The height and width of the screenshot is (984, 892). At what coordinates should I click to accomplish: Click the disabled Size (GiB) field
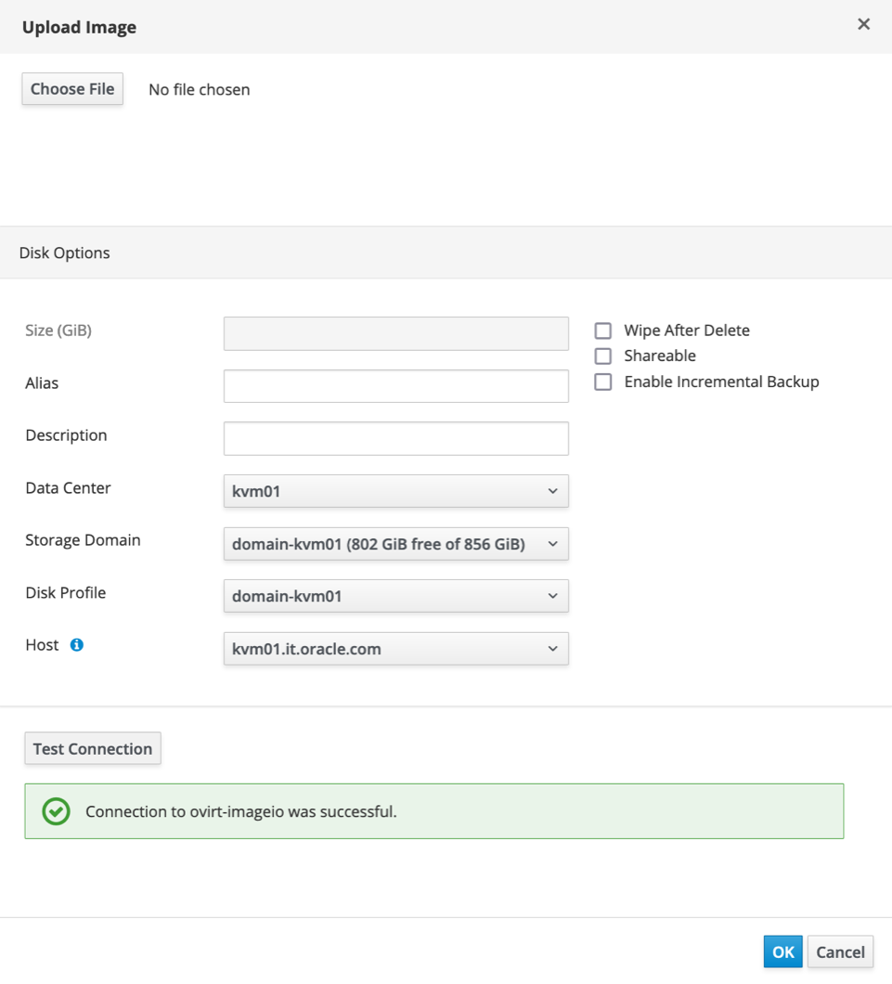pos(395,333)
